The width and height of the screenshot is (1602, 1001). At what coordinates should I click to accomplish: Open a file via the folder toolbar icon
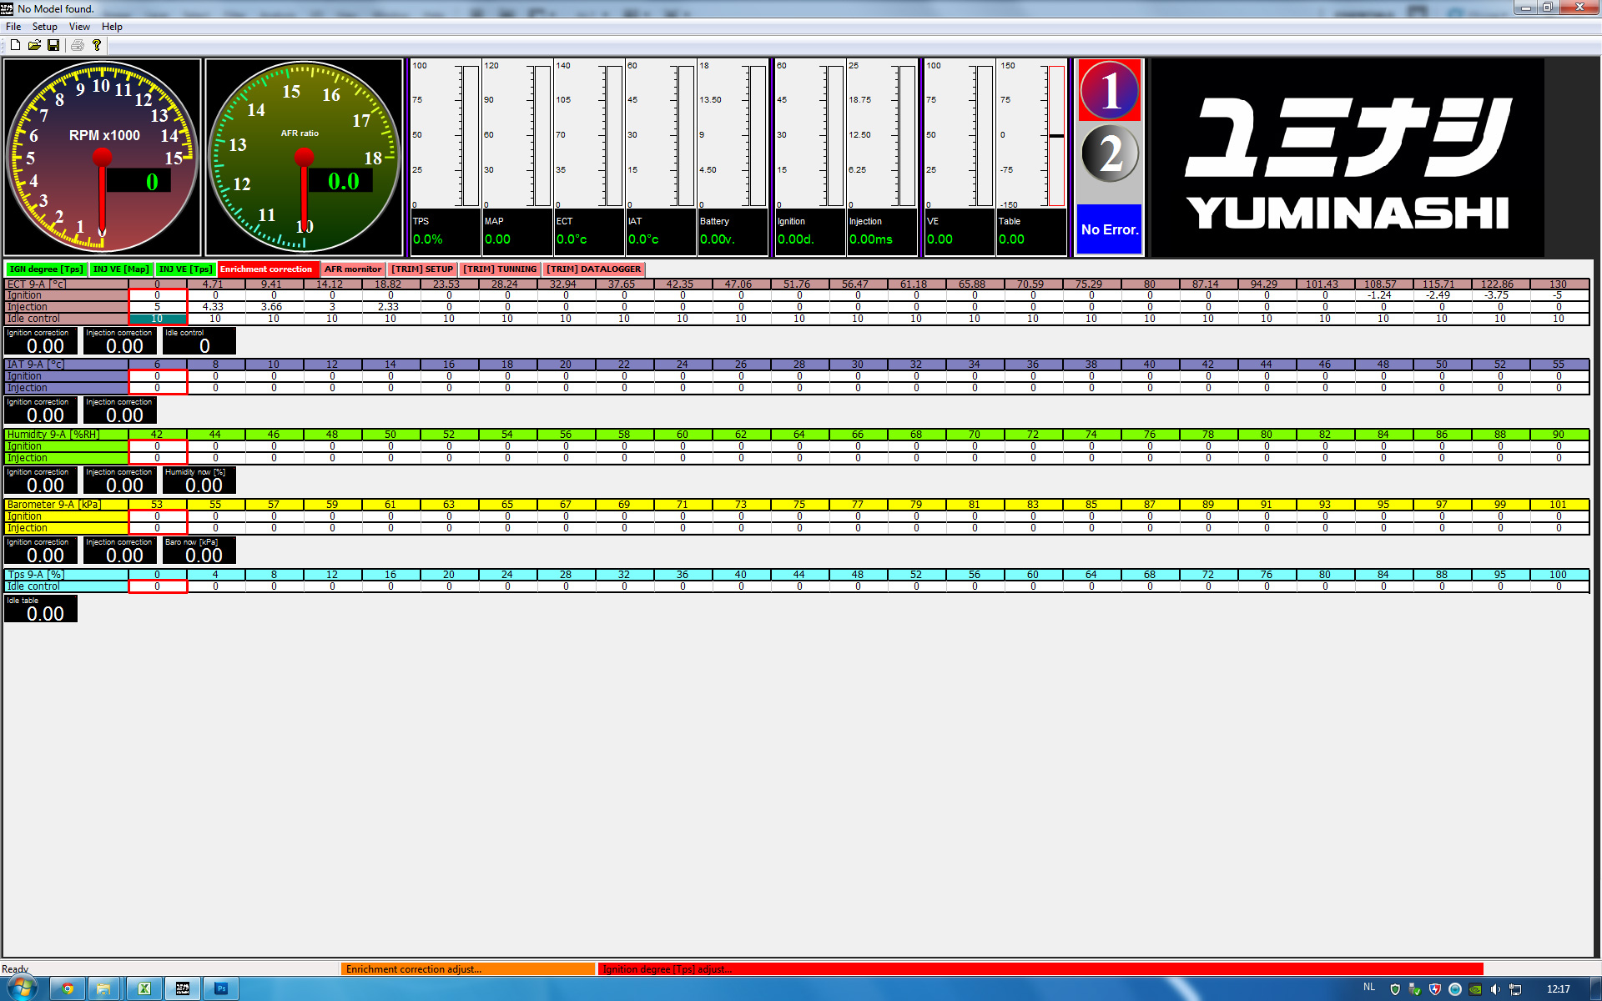34,45
